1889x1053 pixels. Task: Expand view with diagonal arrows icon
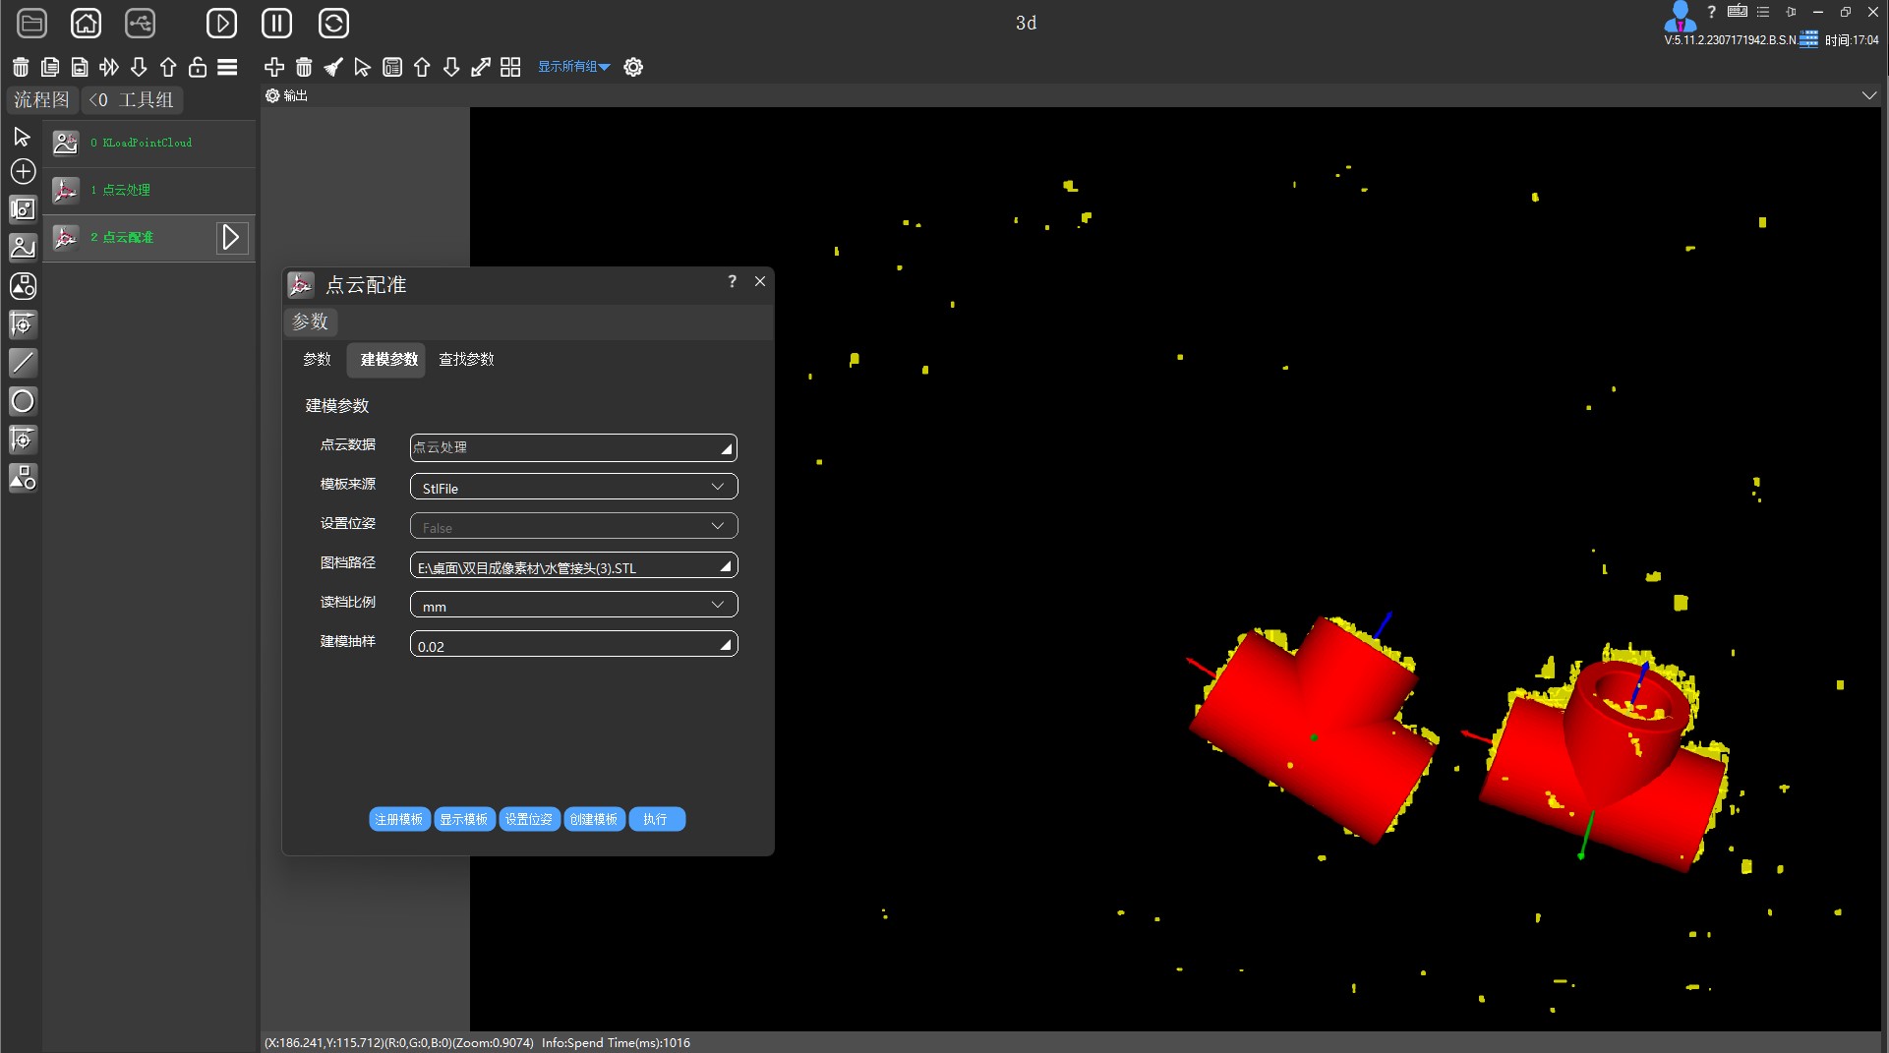(481, 67)
